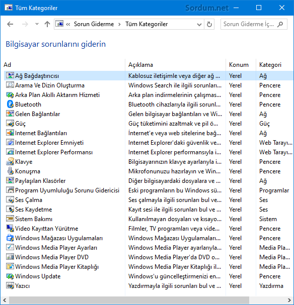Click the Tüm Kategoriler breadcrumb
Screen dimensions: 294x305
pos(146,24)
